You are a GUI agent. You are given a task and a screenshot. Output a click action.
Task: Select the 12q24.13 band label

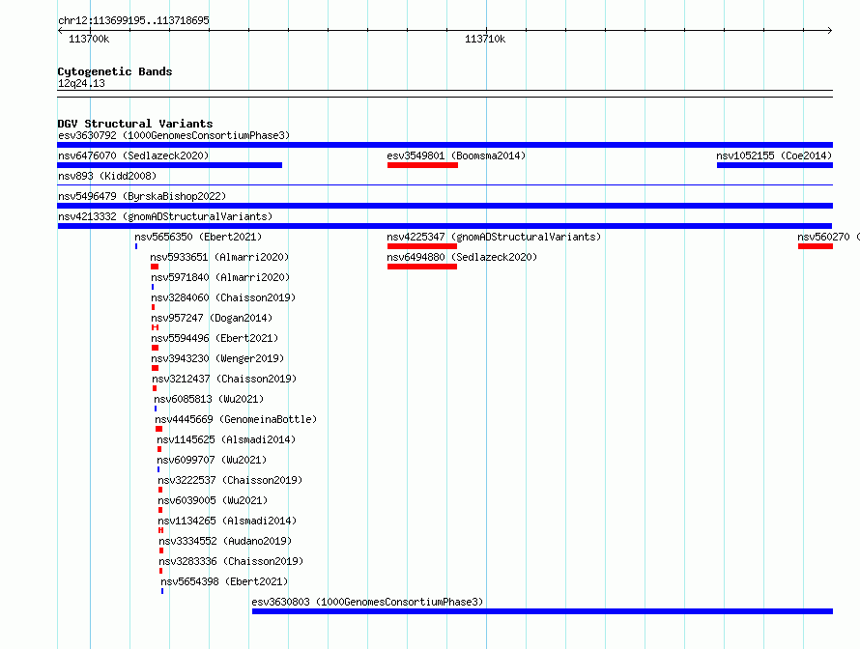click(81, 83)
